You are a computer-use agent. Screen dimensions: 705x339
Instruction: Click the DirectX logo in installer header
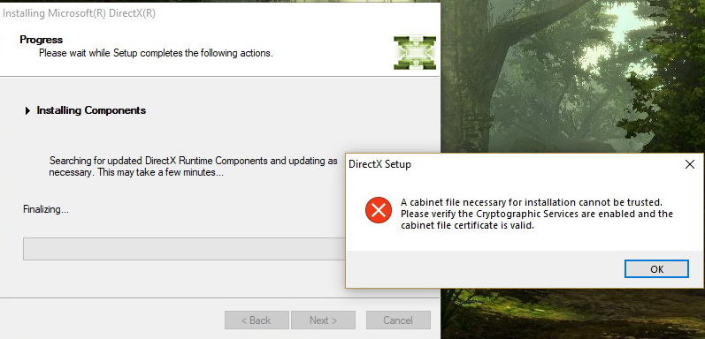click(415, 53)
